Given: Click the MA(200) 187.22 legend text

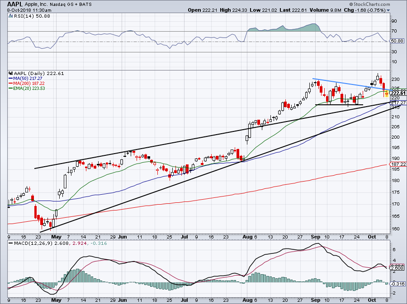Looking at the screenshot, I should click(29, 83).
